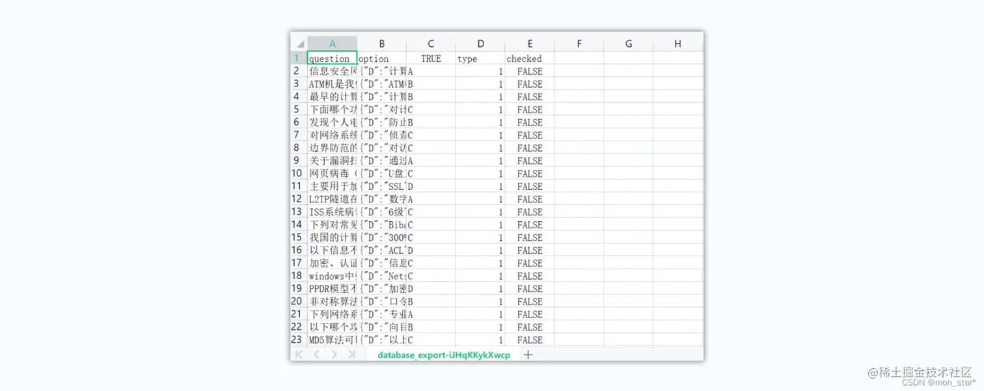Select column F header
The width and height of the screenshot is (984, 391).
point(579,44)
